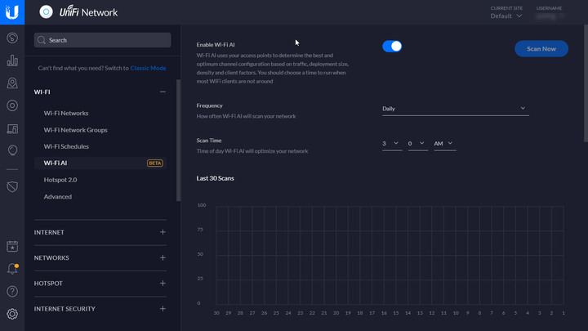588x331 pixels.
Task: Open the Map icon in the sidebar
Action: click(12, 83)
